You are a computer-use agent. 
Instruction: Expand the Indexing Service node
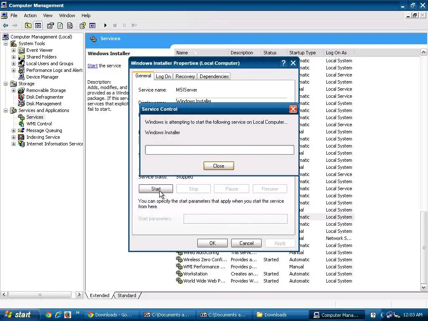pos(13,137)
